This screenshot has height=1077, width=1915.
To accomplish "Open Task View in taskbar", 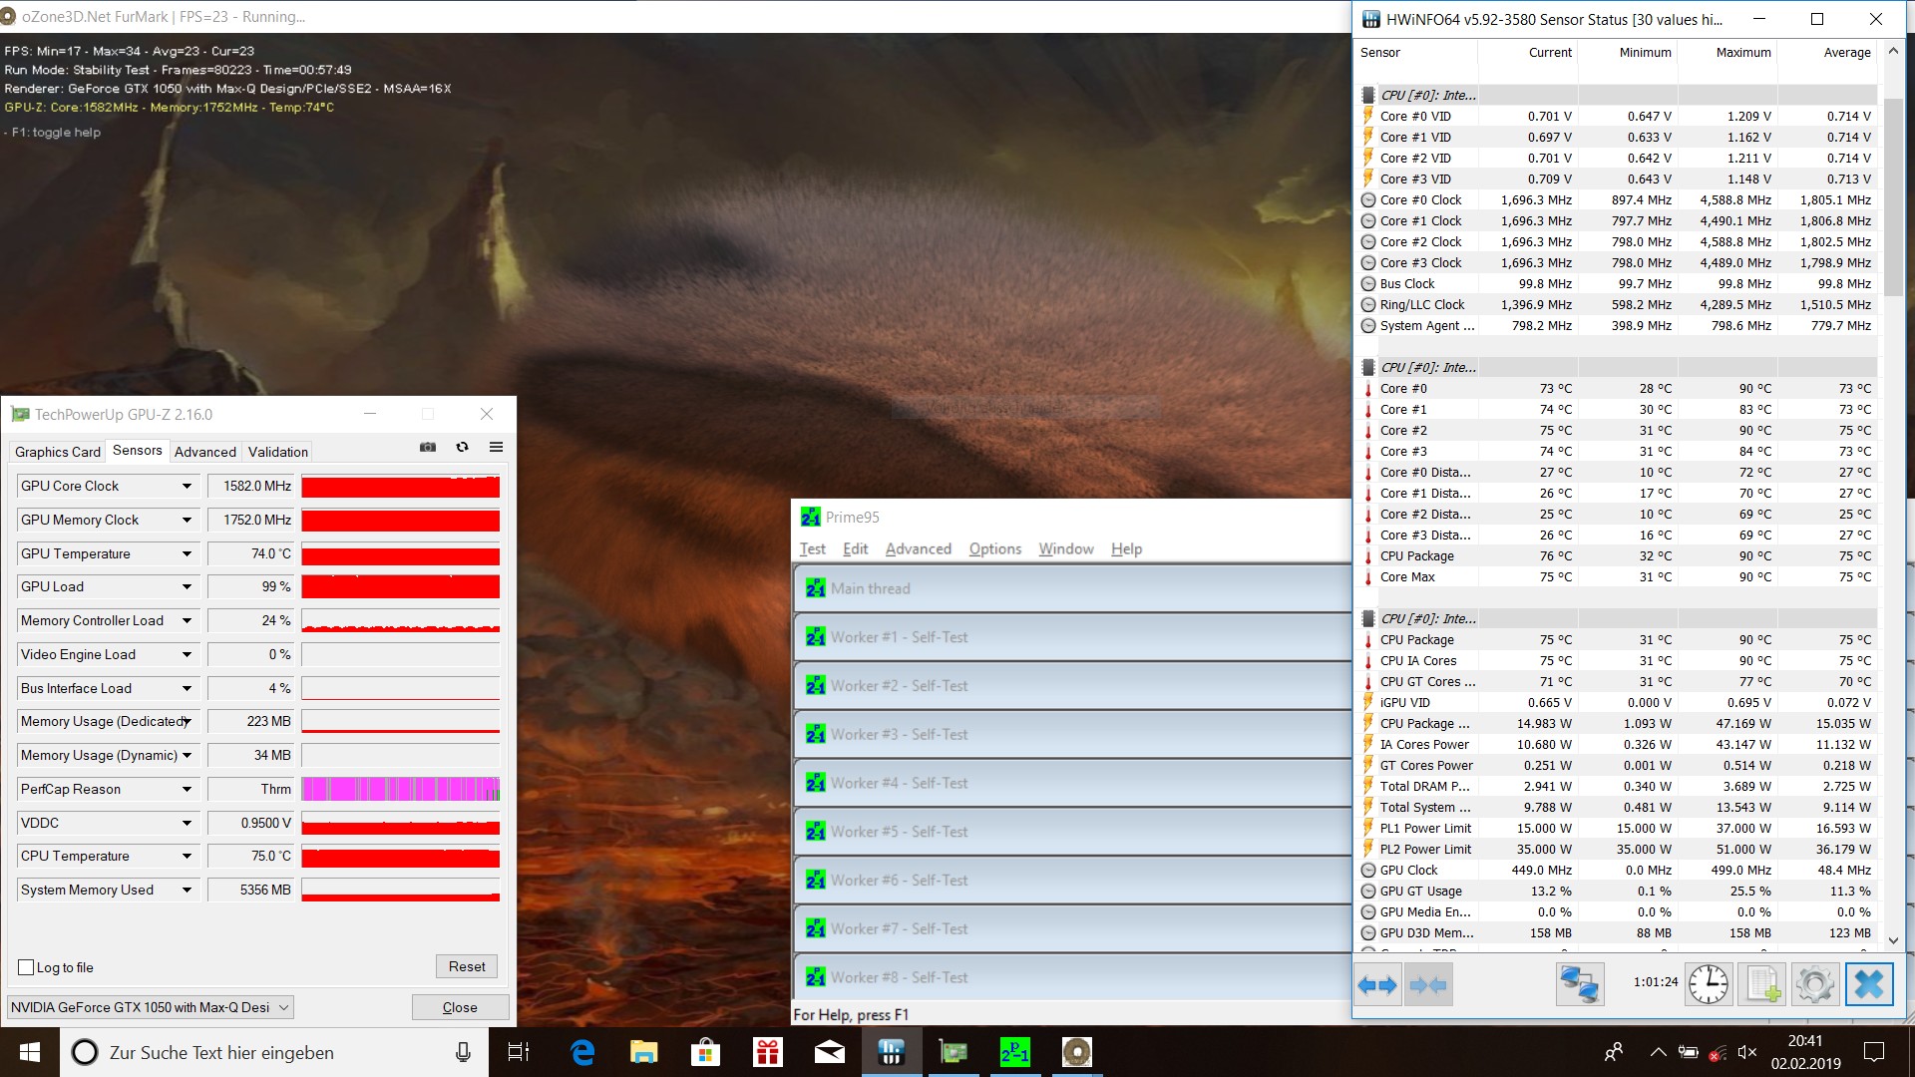I will coord(519,1052).
